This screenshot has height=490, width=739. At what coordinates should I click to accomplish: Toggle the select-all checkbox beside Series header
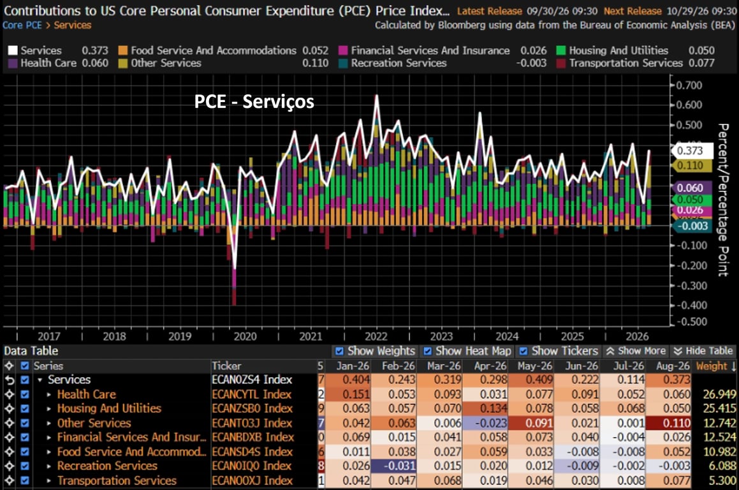[25, 366]
